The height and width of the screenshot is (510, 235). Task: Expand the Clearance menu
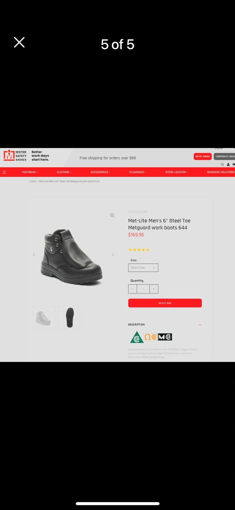[x=137, y=172]
